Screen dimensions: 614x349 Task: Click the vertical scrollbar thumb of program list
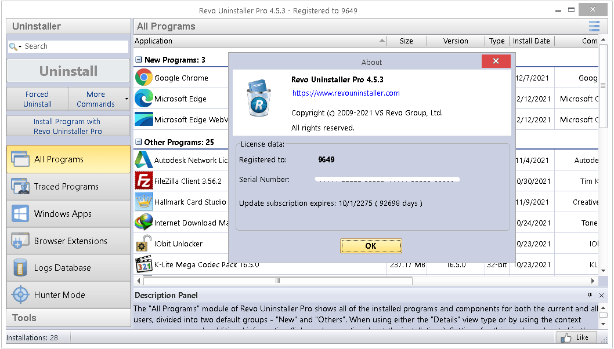(x=603, y=85)
